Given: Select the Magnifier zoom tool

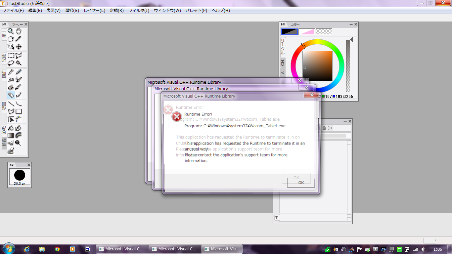Looking at the screenshot, I should coord(11,31).
